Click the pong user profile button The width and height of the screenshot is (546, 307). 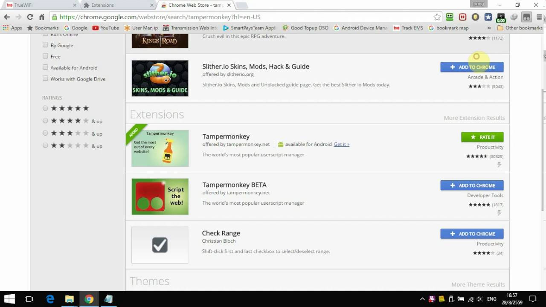pos(479,4)
